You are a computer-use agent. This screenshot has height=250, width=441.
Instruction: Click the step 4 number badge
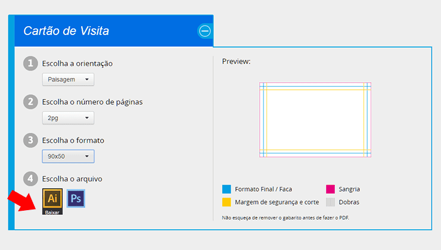[30, 179]
